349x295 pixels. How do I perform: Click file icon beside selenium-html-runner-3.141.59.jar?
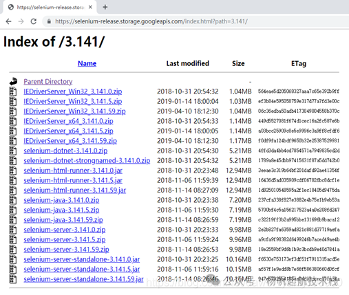pyautogui.click(x=13, y=190)
